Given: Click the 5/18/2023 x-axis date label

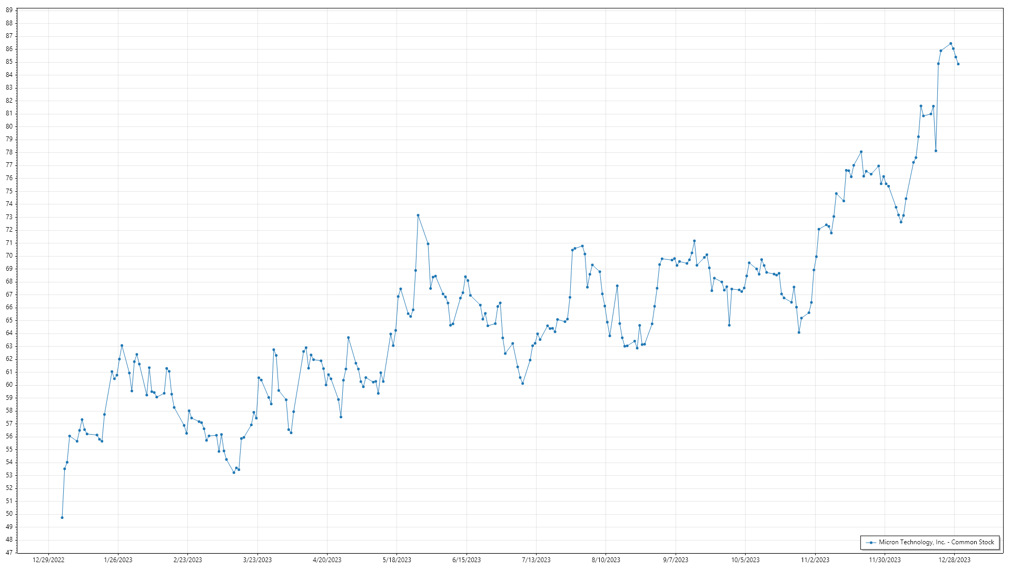Looking at the screenshot, I should pyautogui.click(x=397, y=560).
